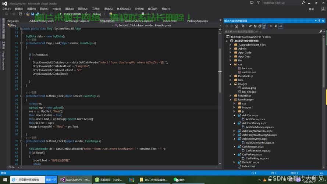Expand the DataBackUp folder
327x184 pixels.
(x=230, y=76)
